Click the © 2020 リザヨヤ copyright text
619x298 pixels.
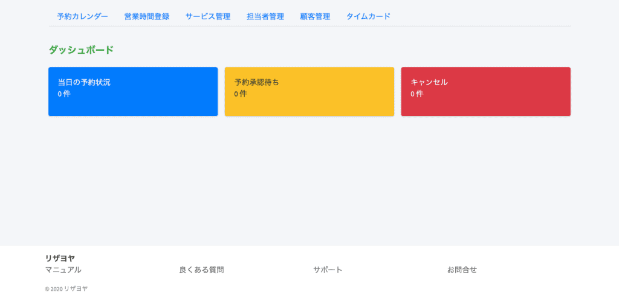coord(66,288)
